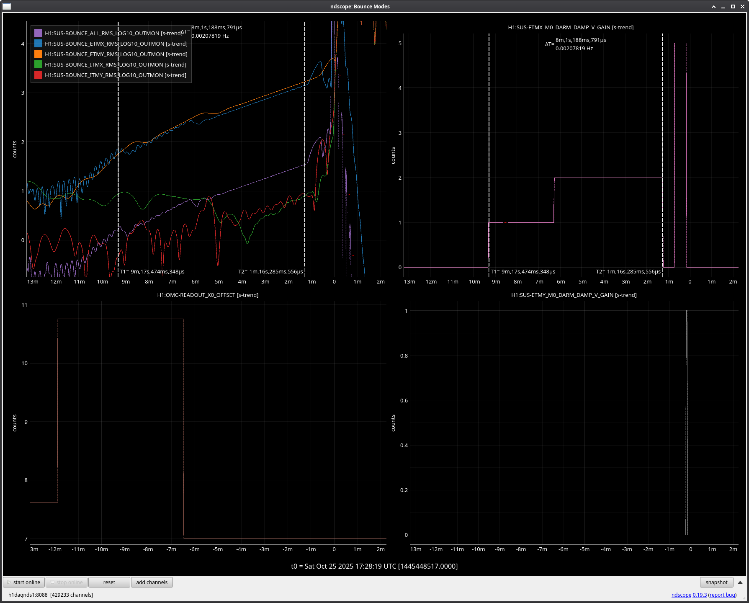Click the orange BOUNCE_ETMY legend swatch
The width and height of the screenshot is (749, 603).
pyautogui.click(x=38, y=54)
